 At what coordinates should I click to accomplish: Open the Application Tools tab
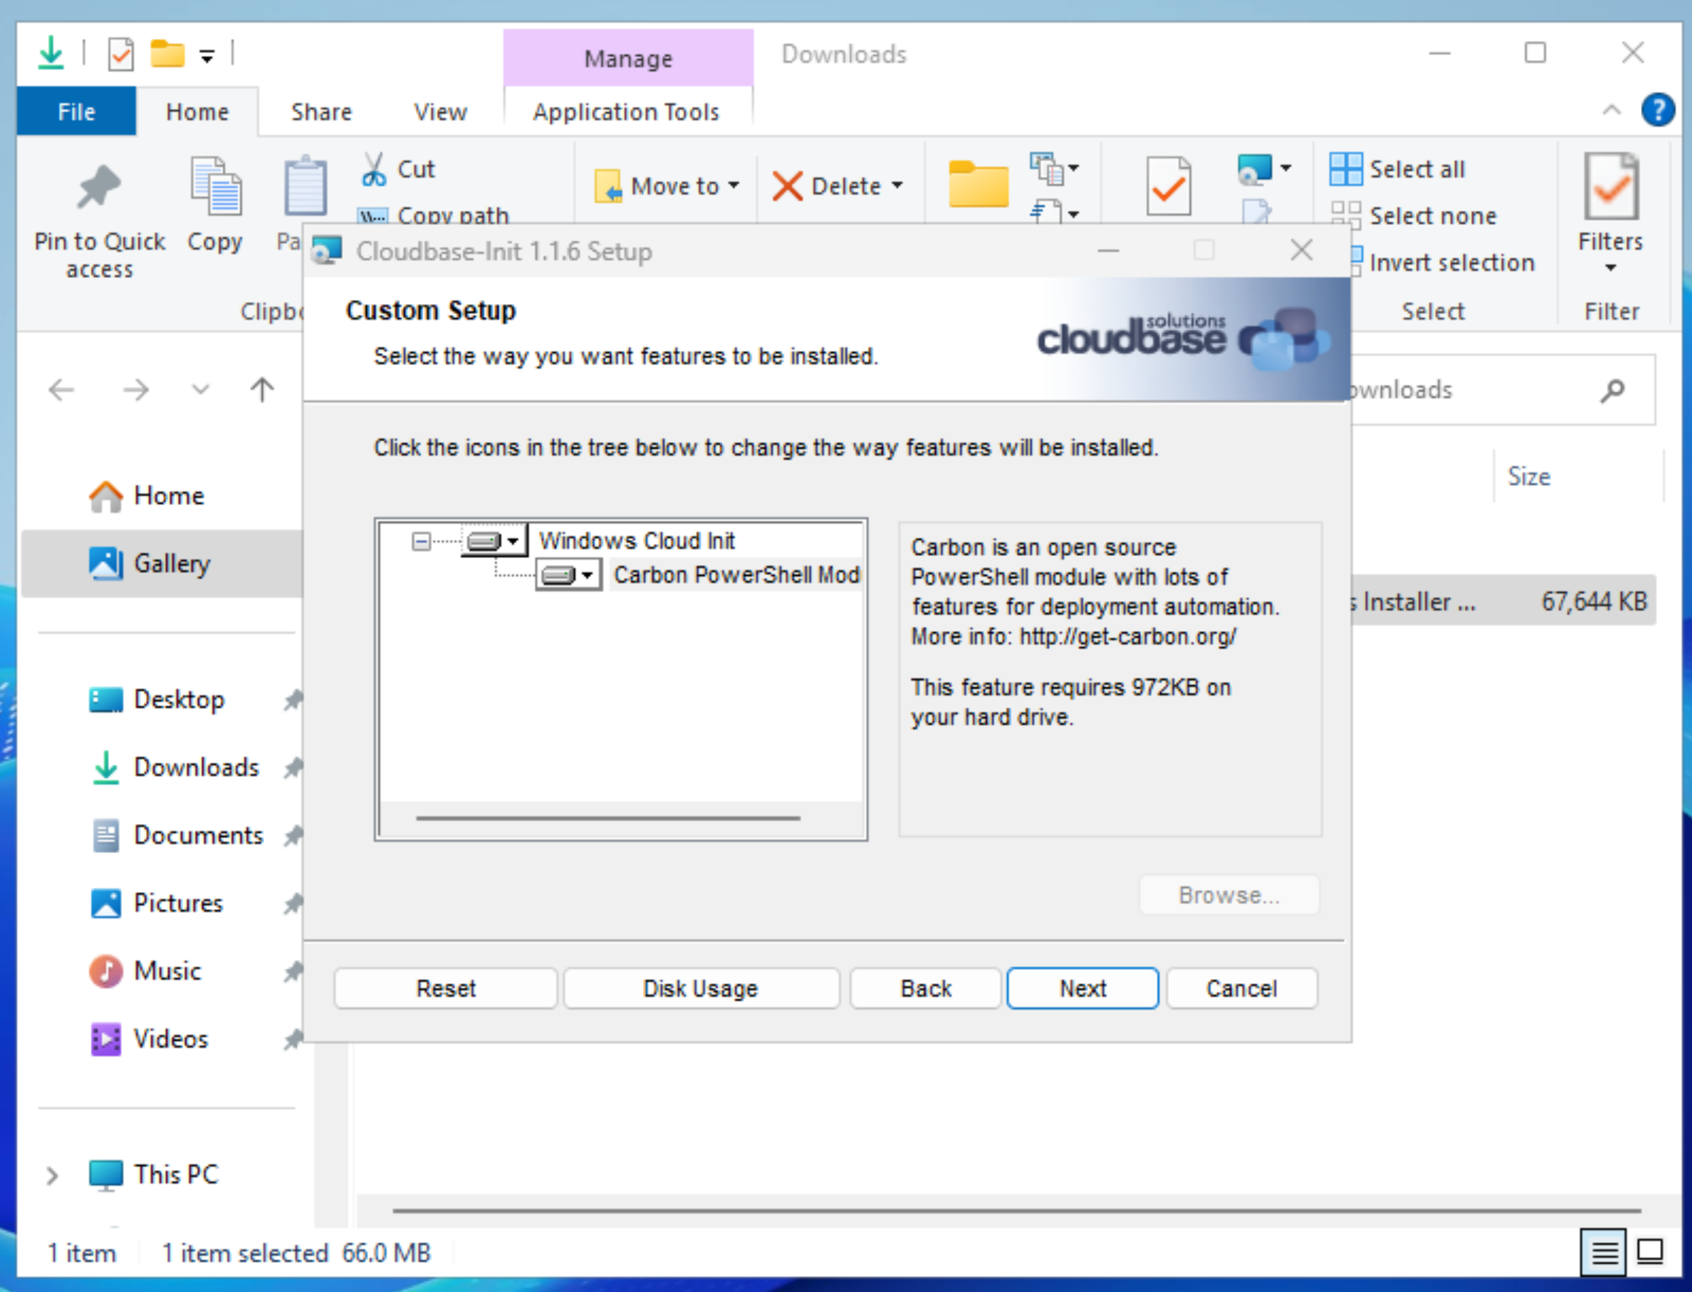click(x=626, y=112)
